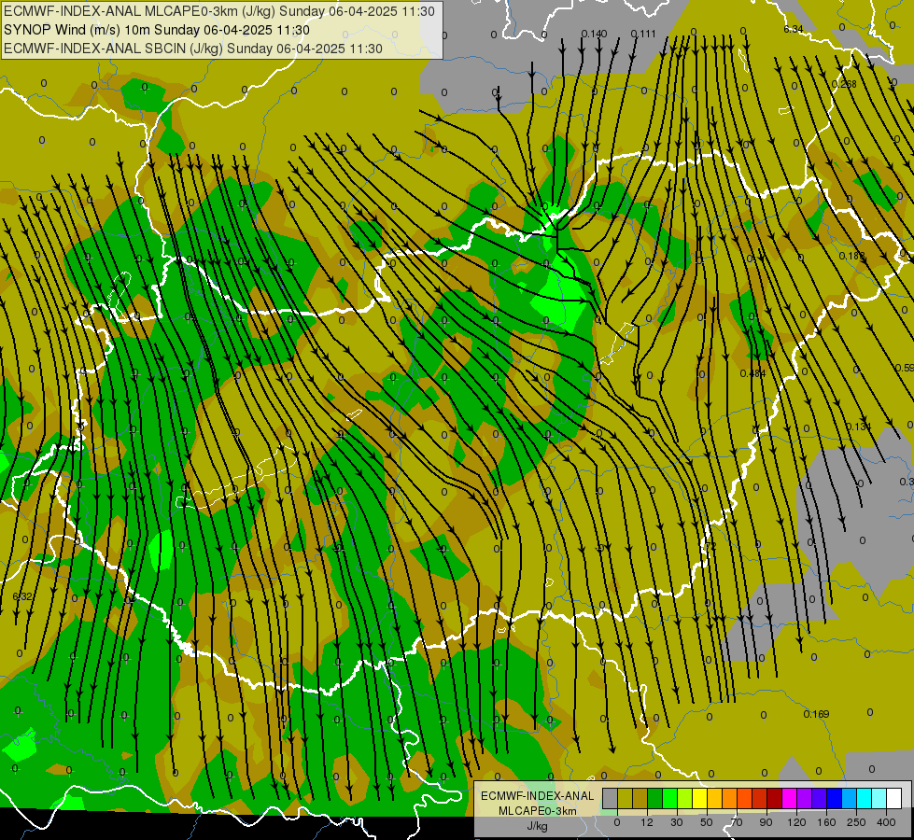Click the white legend swatch

click(x=894, y=798)
